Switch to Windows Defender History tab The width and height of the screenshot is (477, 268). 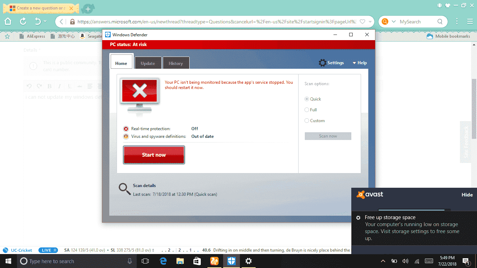176,63
